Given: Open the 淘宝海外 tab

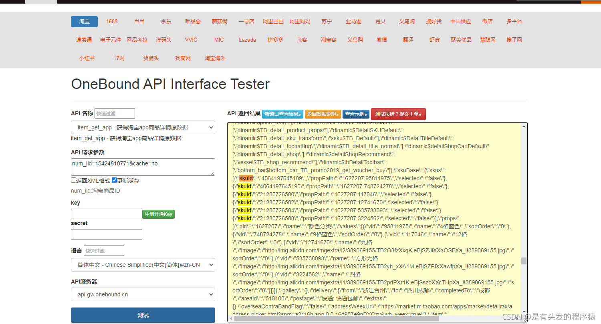Looking at the screenshot, I should (x=215, y=58).
